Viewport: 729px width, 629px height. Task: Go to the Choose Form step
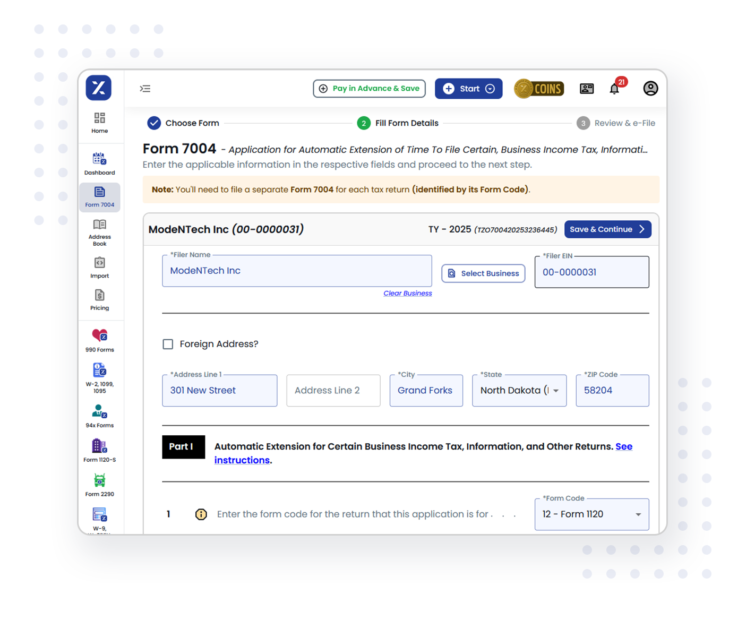tap(183, 123)
